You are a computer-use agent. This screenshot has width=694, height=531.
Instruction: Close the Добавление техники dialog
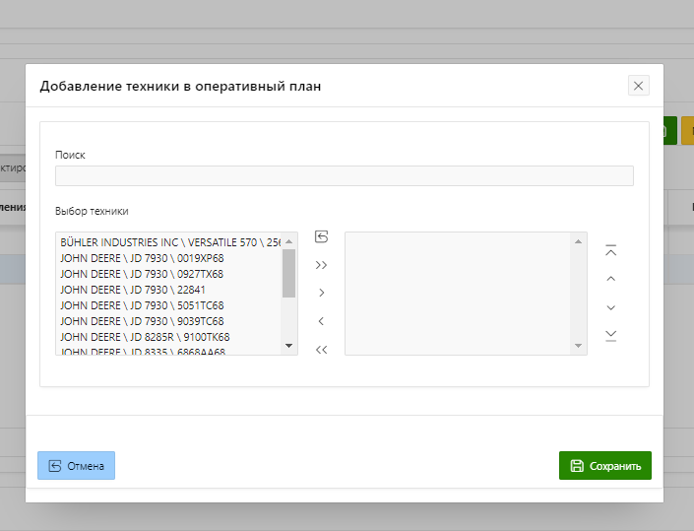[639, 86]
